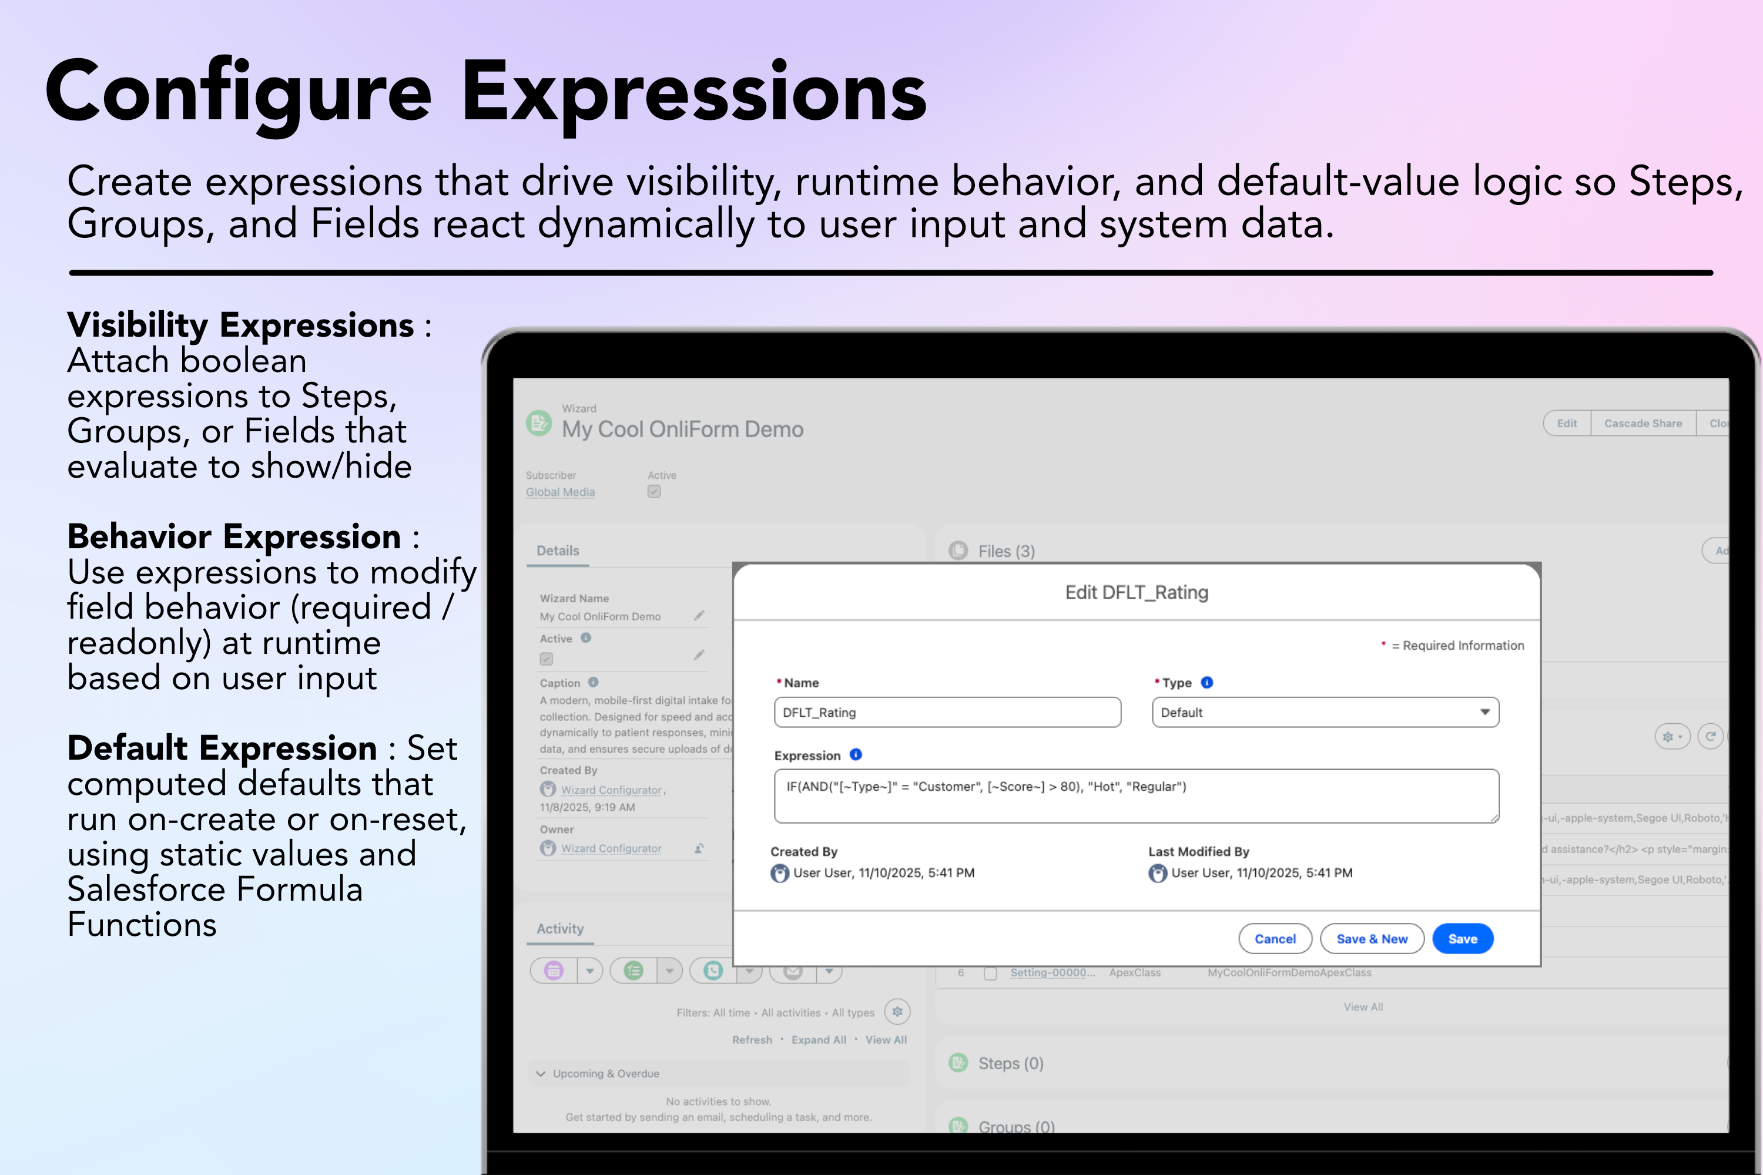This screenshot has height=1175, width=1763.
Task: Collapse the Upcoming & Overdue section
Action: (541, 1073)
